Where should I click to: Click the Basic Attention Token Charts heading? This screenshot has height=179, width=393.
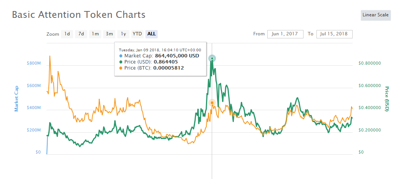[x=79, y=15]
